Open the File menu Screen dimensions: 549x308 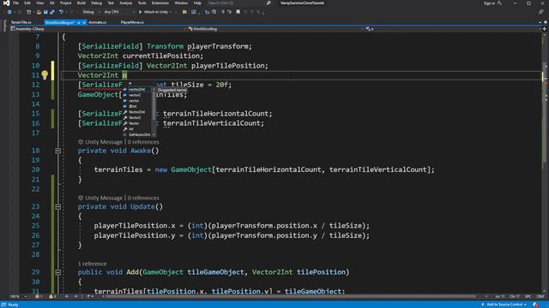pos(15,3)
